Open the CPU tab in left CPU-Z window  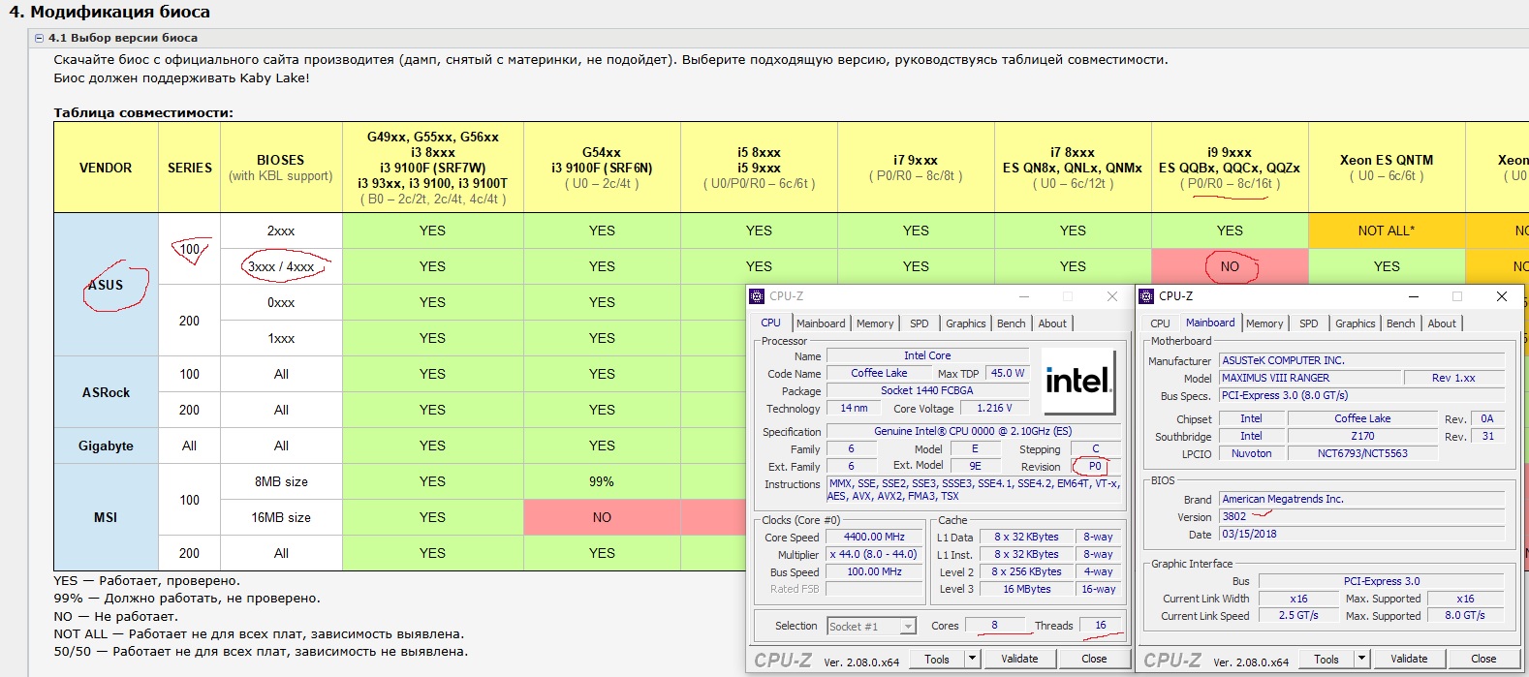(770, 323)
